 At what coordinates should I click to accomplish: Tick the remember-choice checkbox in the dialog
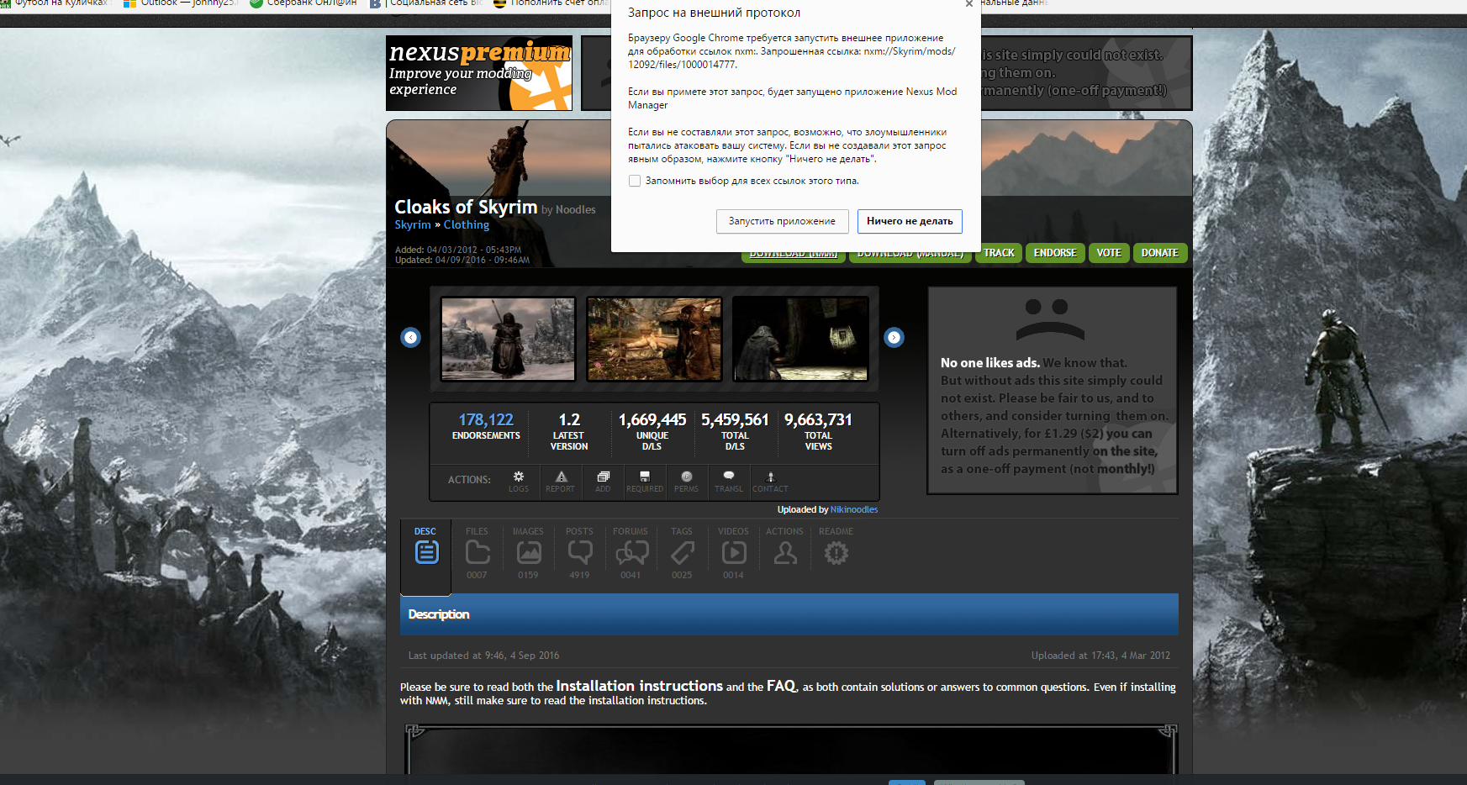click(635, 181)
